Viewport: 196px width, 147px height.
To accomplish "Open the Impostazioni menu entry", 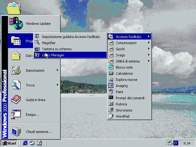I will tap(34, 70).
